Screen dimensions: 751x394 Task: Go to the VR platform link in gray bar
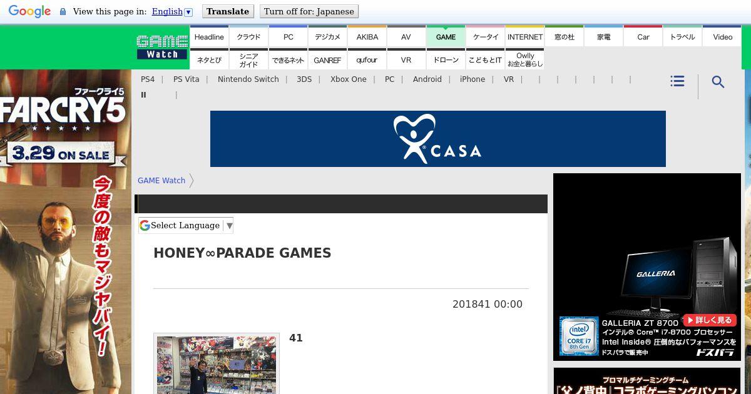coord(509,79)
